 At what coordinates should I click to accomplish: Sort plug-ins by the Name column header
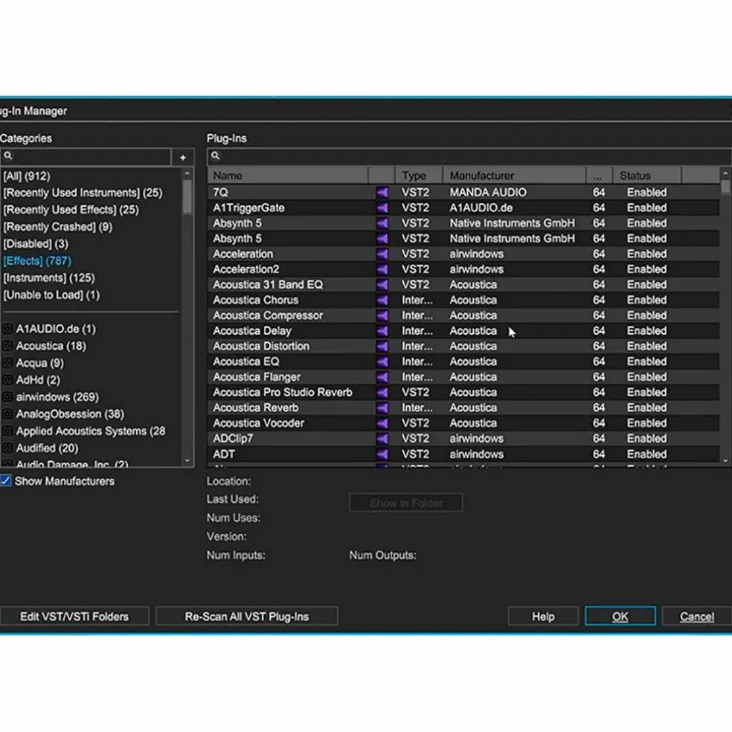click(288, 176)
